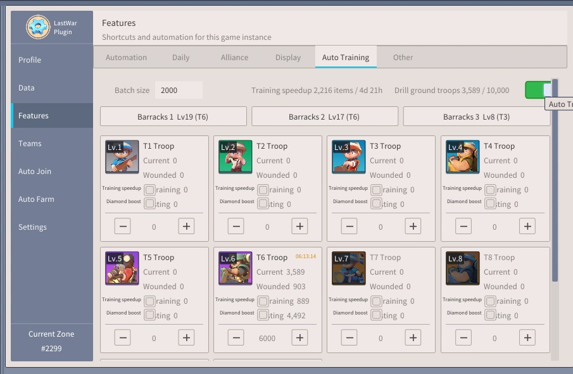Viewport: 573px width, 374px height.
Task: Increase T6 Troop count with plus
Action: [x=299, y=338]
